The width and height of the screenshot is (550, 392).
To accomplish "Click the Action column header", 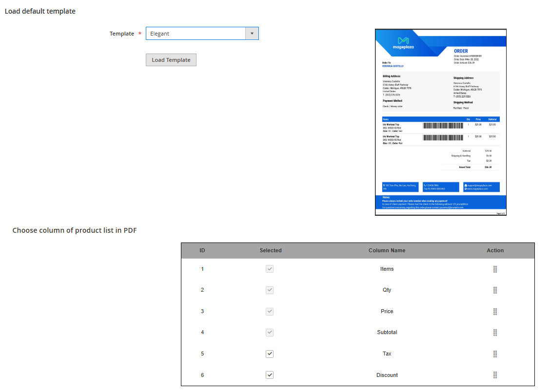I will (x=495, y=250).
